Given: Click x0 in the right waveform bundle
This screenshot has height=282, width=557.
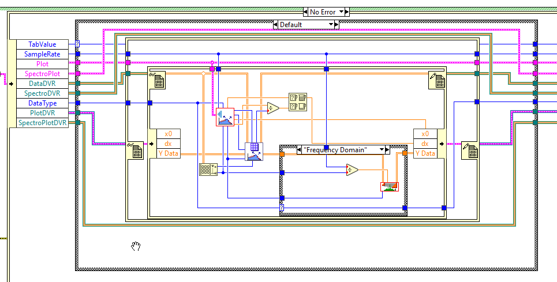Looking at the screenshot, I should point(425,134).
